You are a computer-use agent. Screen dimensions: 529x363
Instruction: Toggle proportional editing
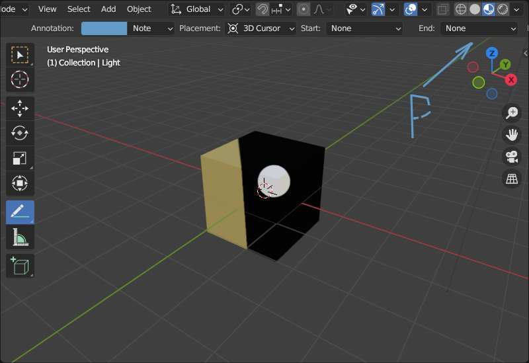point(304,9)
